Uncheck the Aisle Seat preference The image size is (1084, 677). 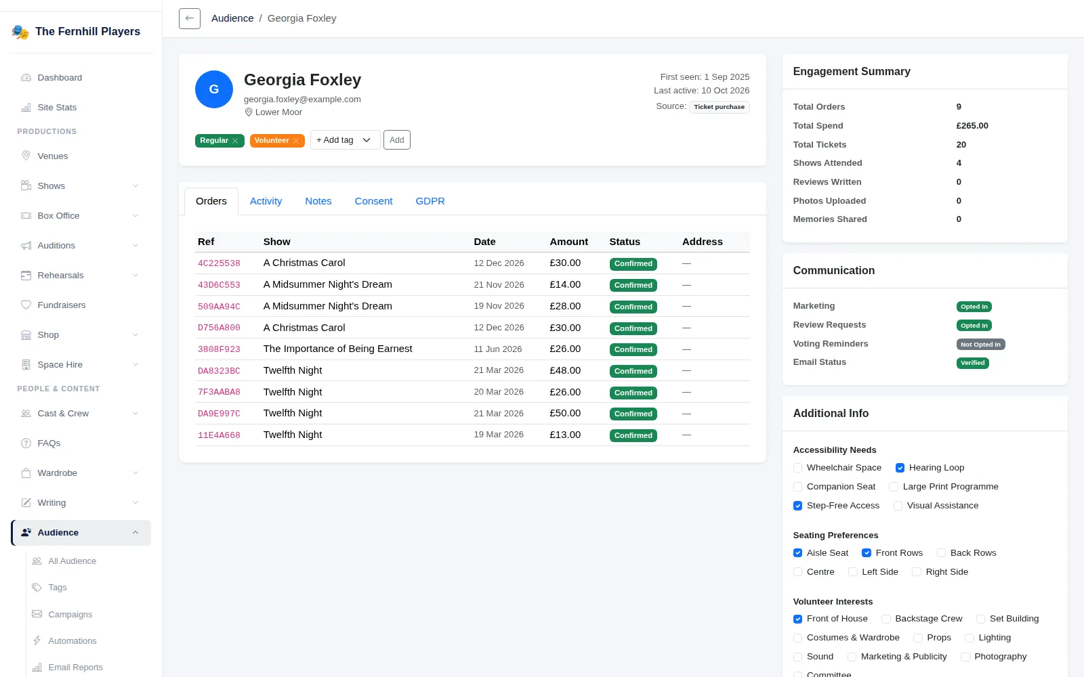tap(797, 553)
